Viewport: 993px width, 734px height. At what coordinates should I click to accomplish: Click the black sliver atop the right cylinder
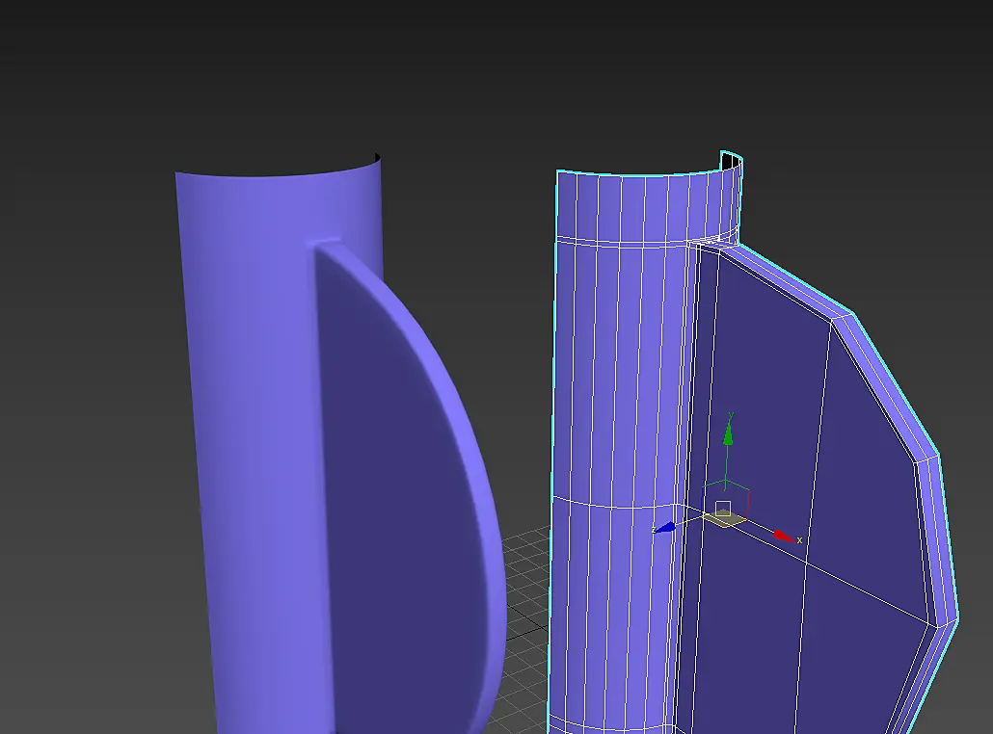tap(731, 163)
